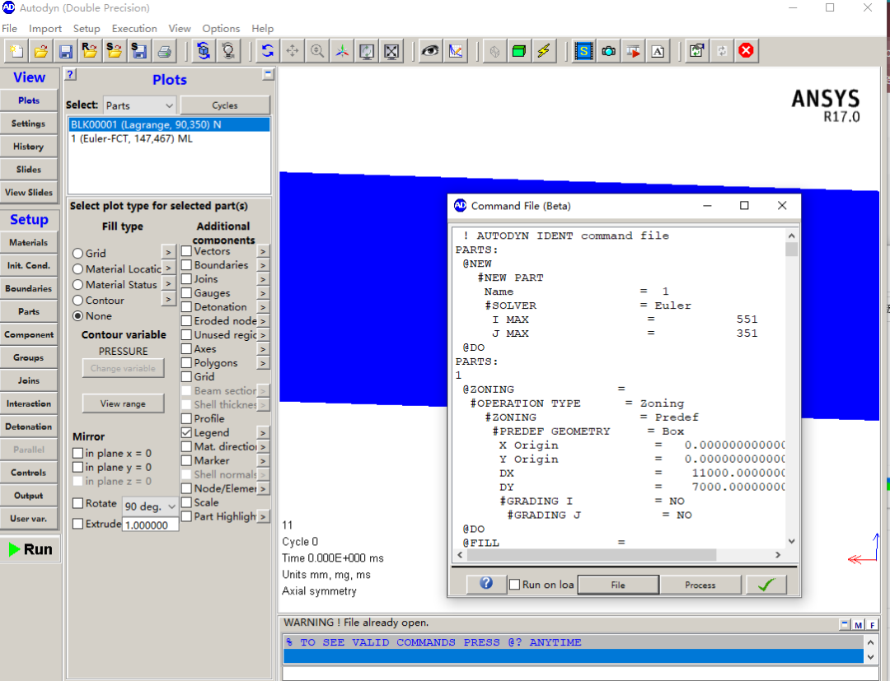Click the Save floppy disk icon
The height and width of the screenshot is (681, 890).
(x=66, y=51)
